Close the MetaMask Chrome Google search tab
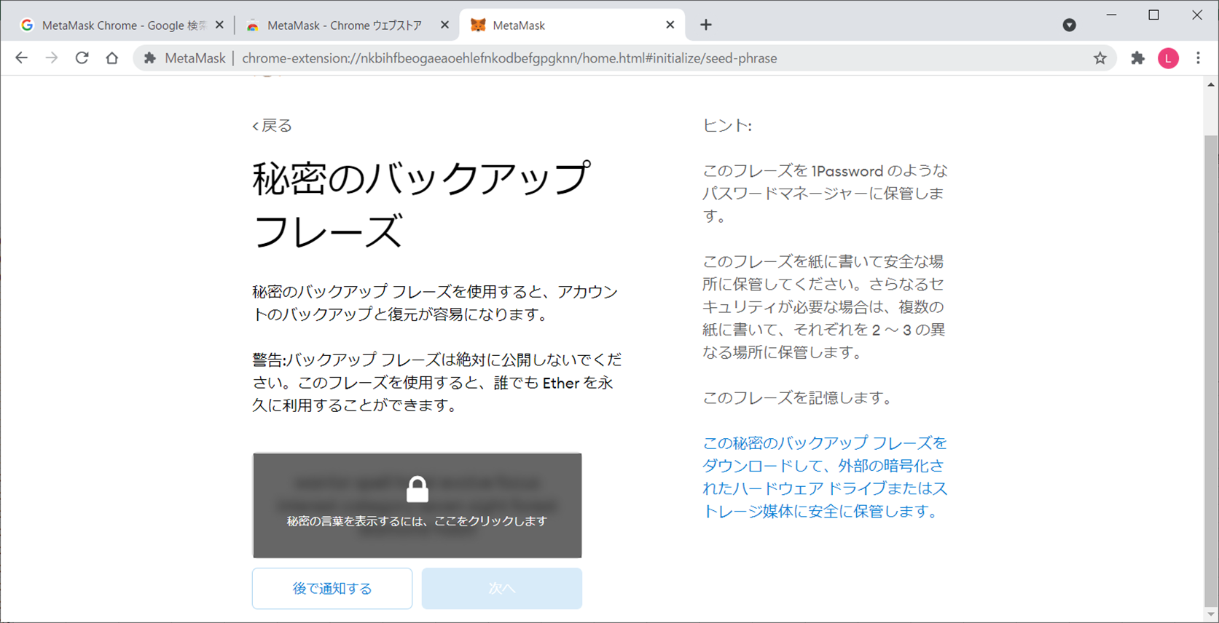The height and width of the screenshot is (623, 1219). coord(219,25)
